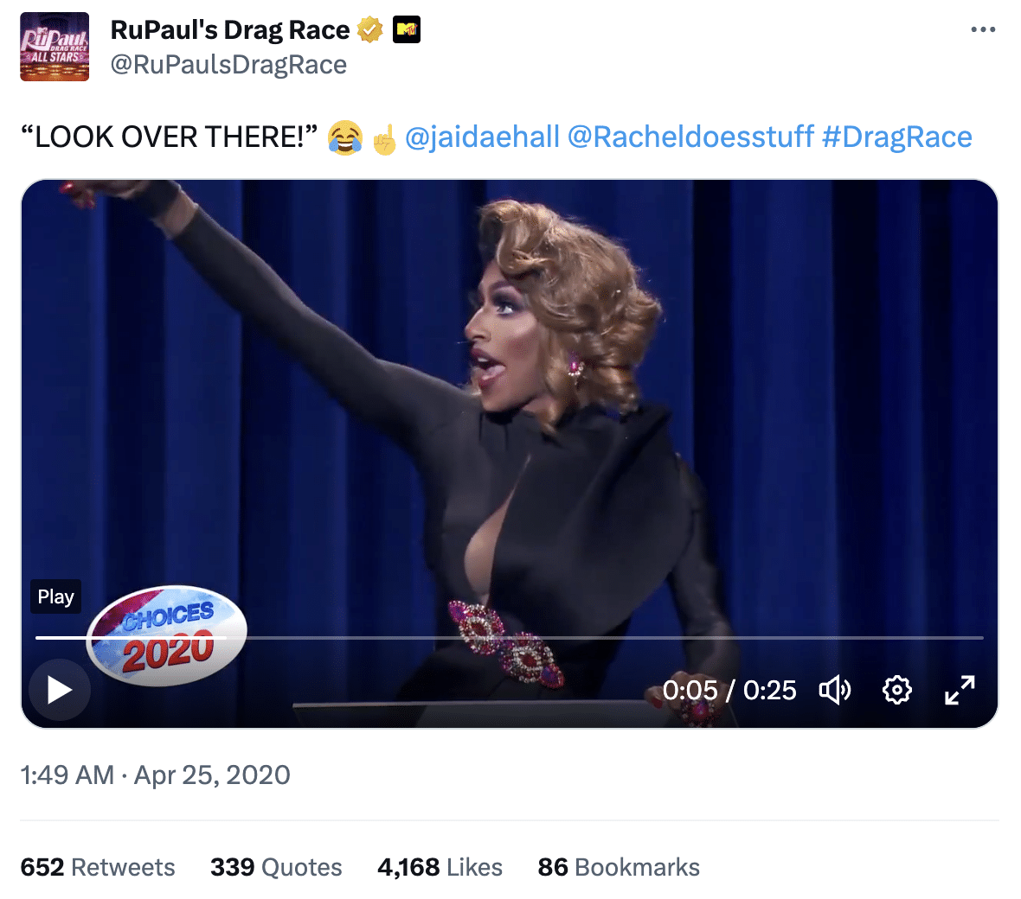
Task: Open the @Racheldoesstuff mention
Action: click(690, 137)
